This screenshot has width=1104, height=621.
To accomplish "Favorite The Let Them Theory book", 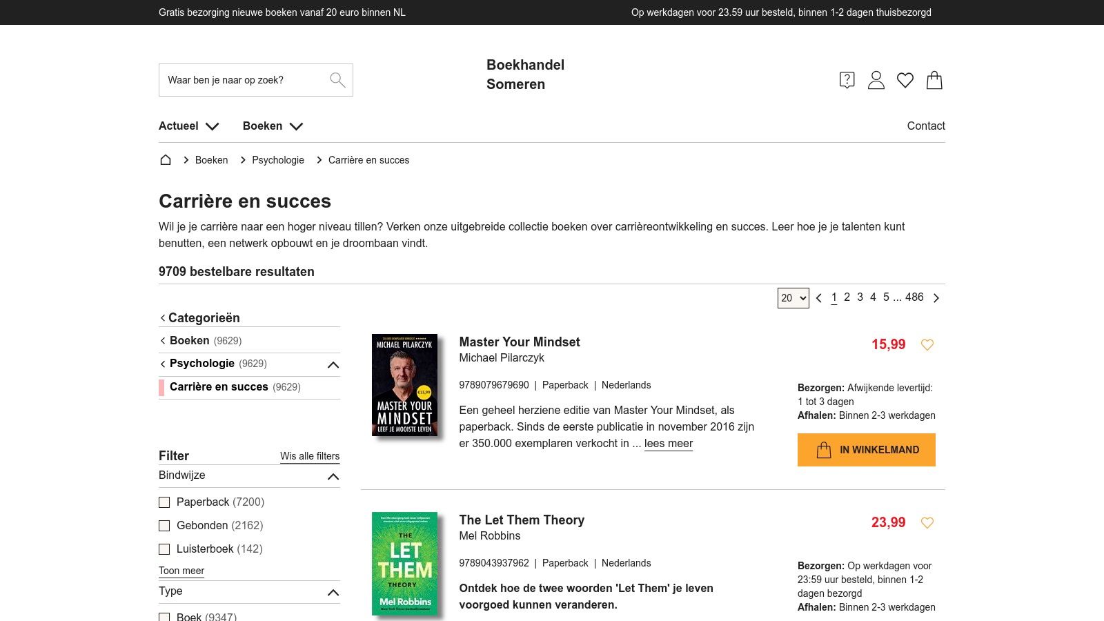I will (x=927, y=522).
